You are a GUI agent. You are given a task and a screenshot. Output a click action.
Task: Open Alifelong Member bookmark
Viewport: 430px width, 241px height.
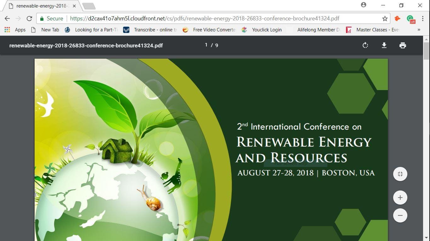[316, 30]
